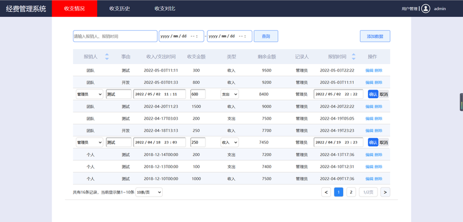463x222 pixels.
Task: Click the 1/2页 page jump box
Action: [368, 192]
